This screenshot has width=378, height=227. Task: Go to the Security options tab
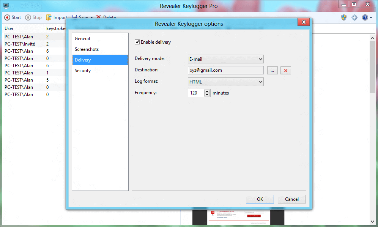(83, 71)
